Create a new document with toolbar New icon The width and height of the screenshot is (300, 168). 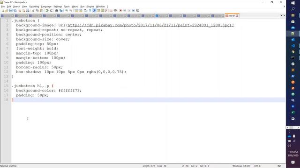pos(2,10)
